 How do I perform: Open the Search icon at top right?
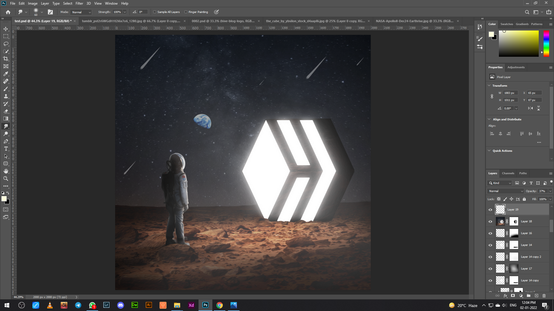tap(527, 12)
